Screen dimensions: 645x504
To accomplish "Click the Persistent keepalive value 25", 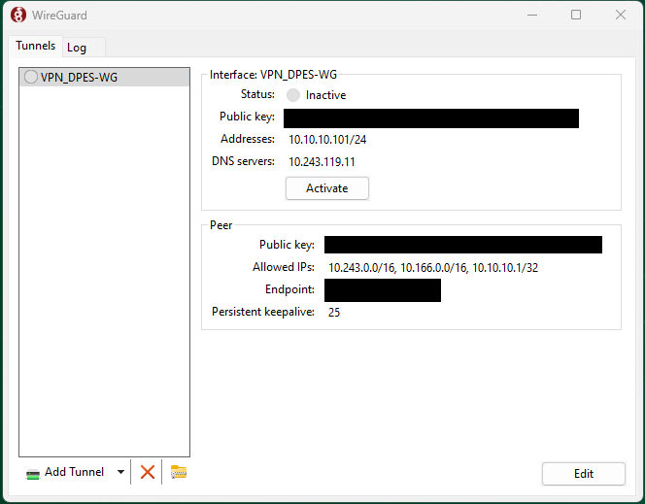I will tap(334, 312).
